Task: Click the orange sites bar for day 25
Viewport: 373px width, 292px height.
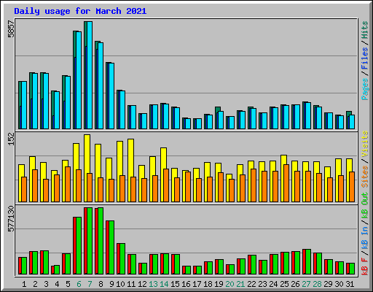Action: (x=286, y=183)
